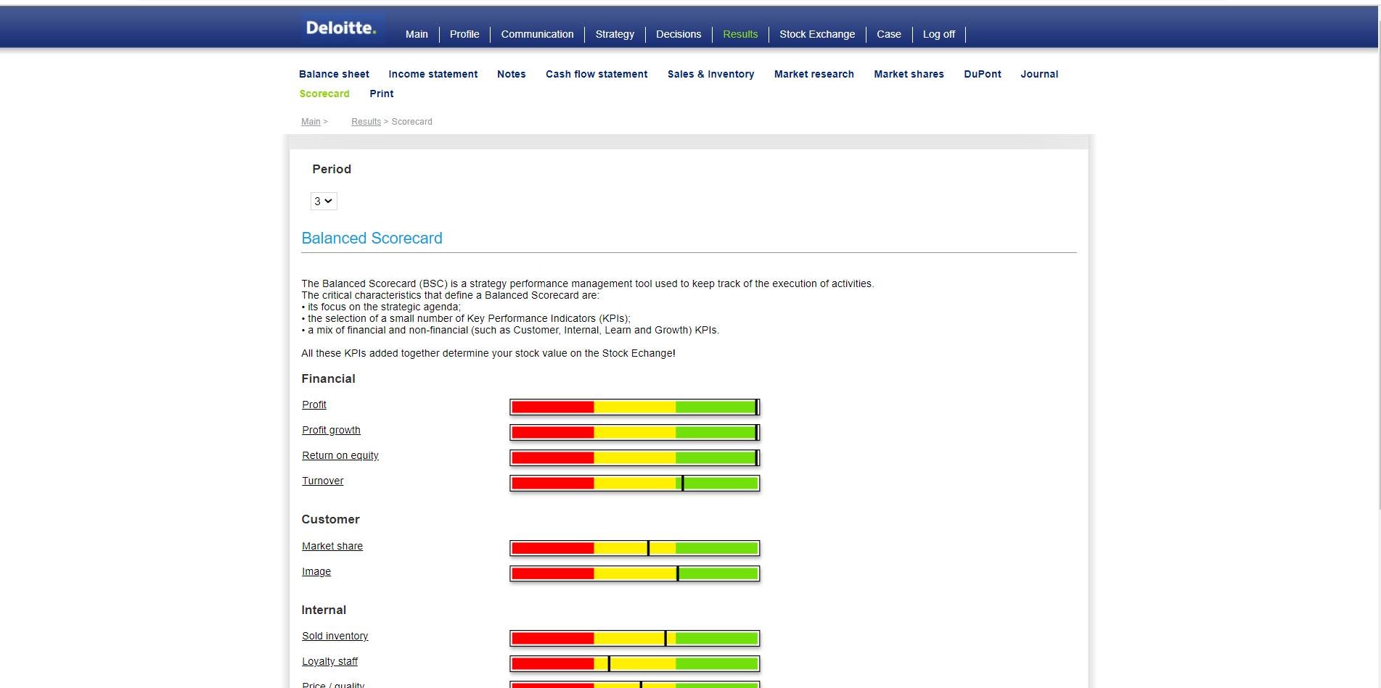Follow the Main breadcrumb link

pos(311,122)
